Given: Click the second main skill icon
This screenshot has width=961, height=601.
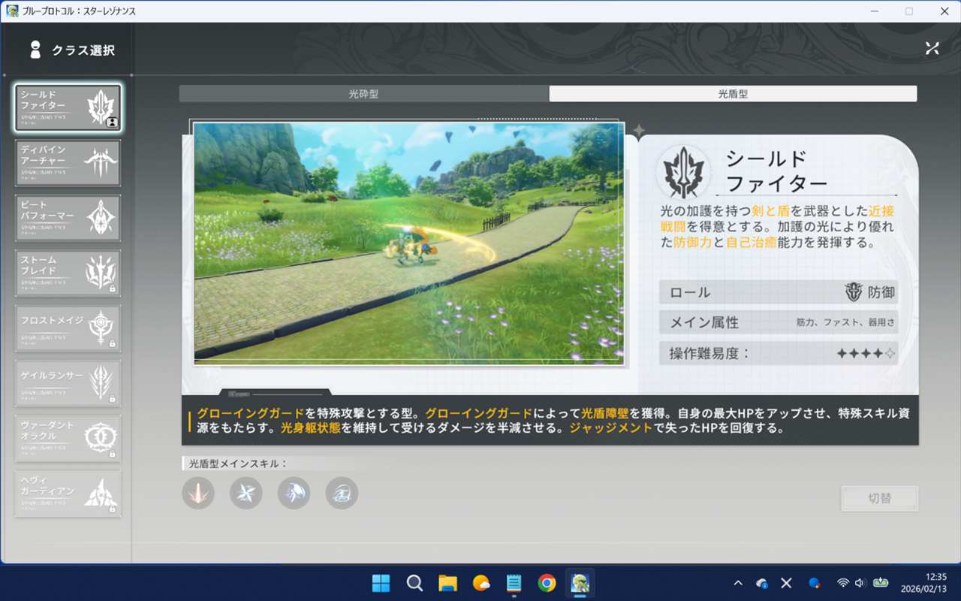Looking at the screenshot, I should [246, 494].
